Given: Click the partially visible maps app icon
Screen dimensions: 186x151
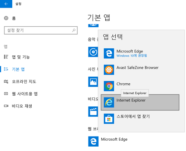Looking at the screenshot, I should (x=93, y=25).
